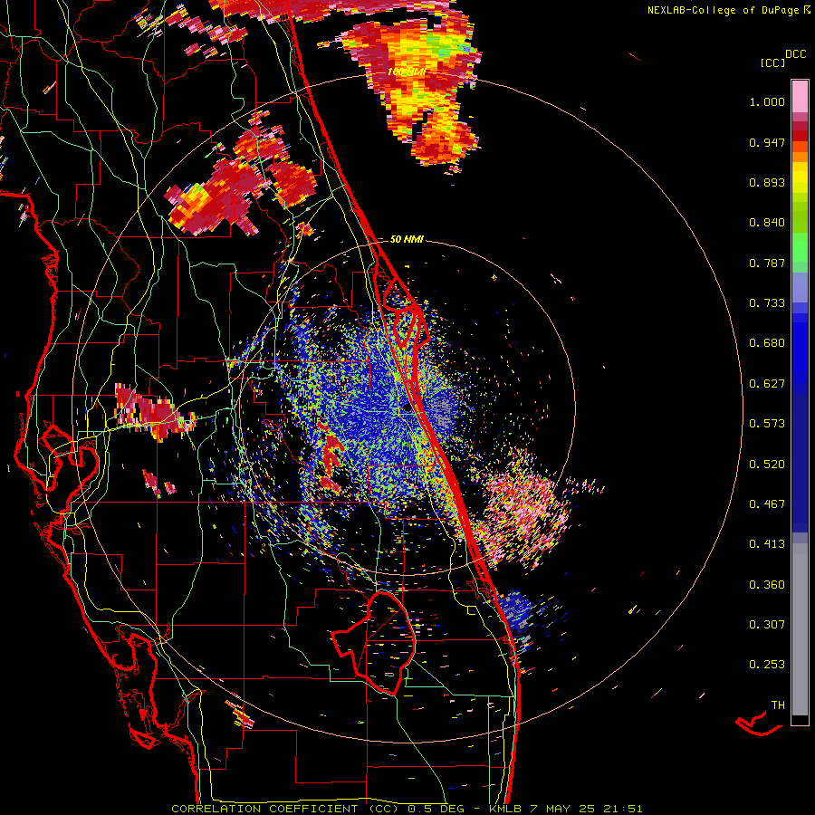This screenshot has width=815, height=815.
Task: Click the yellow segment of color scale
Action: click(x=800, y=178)
